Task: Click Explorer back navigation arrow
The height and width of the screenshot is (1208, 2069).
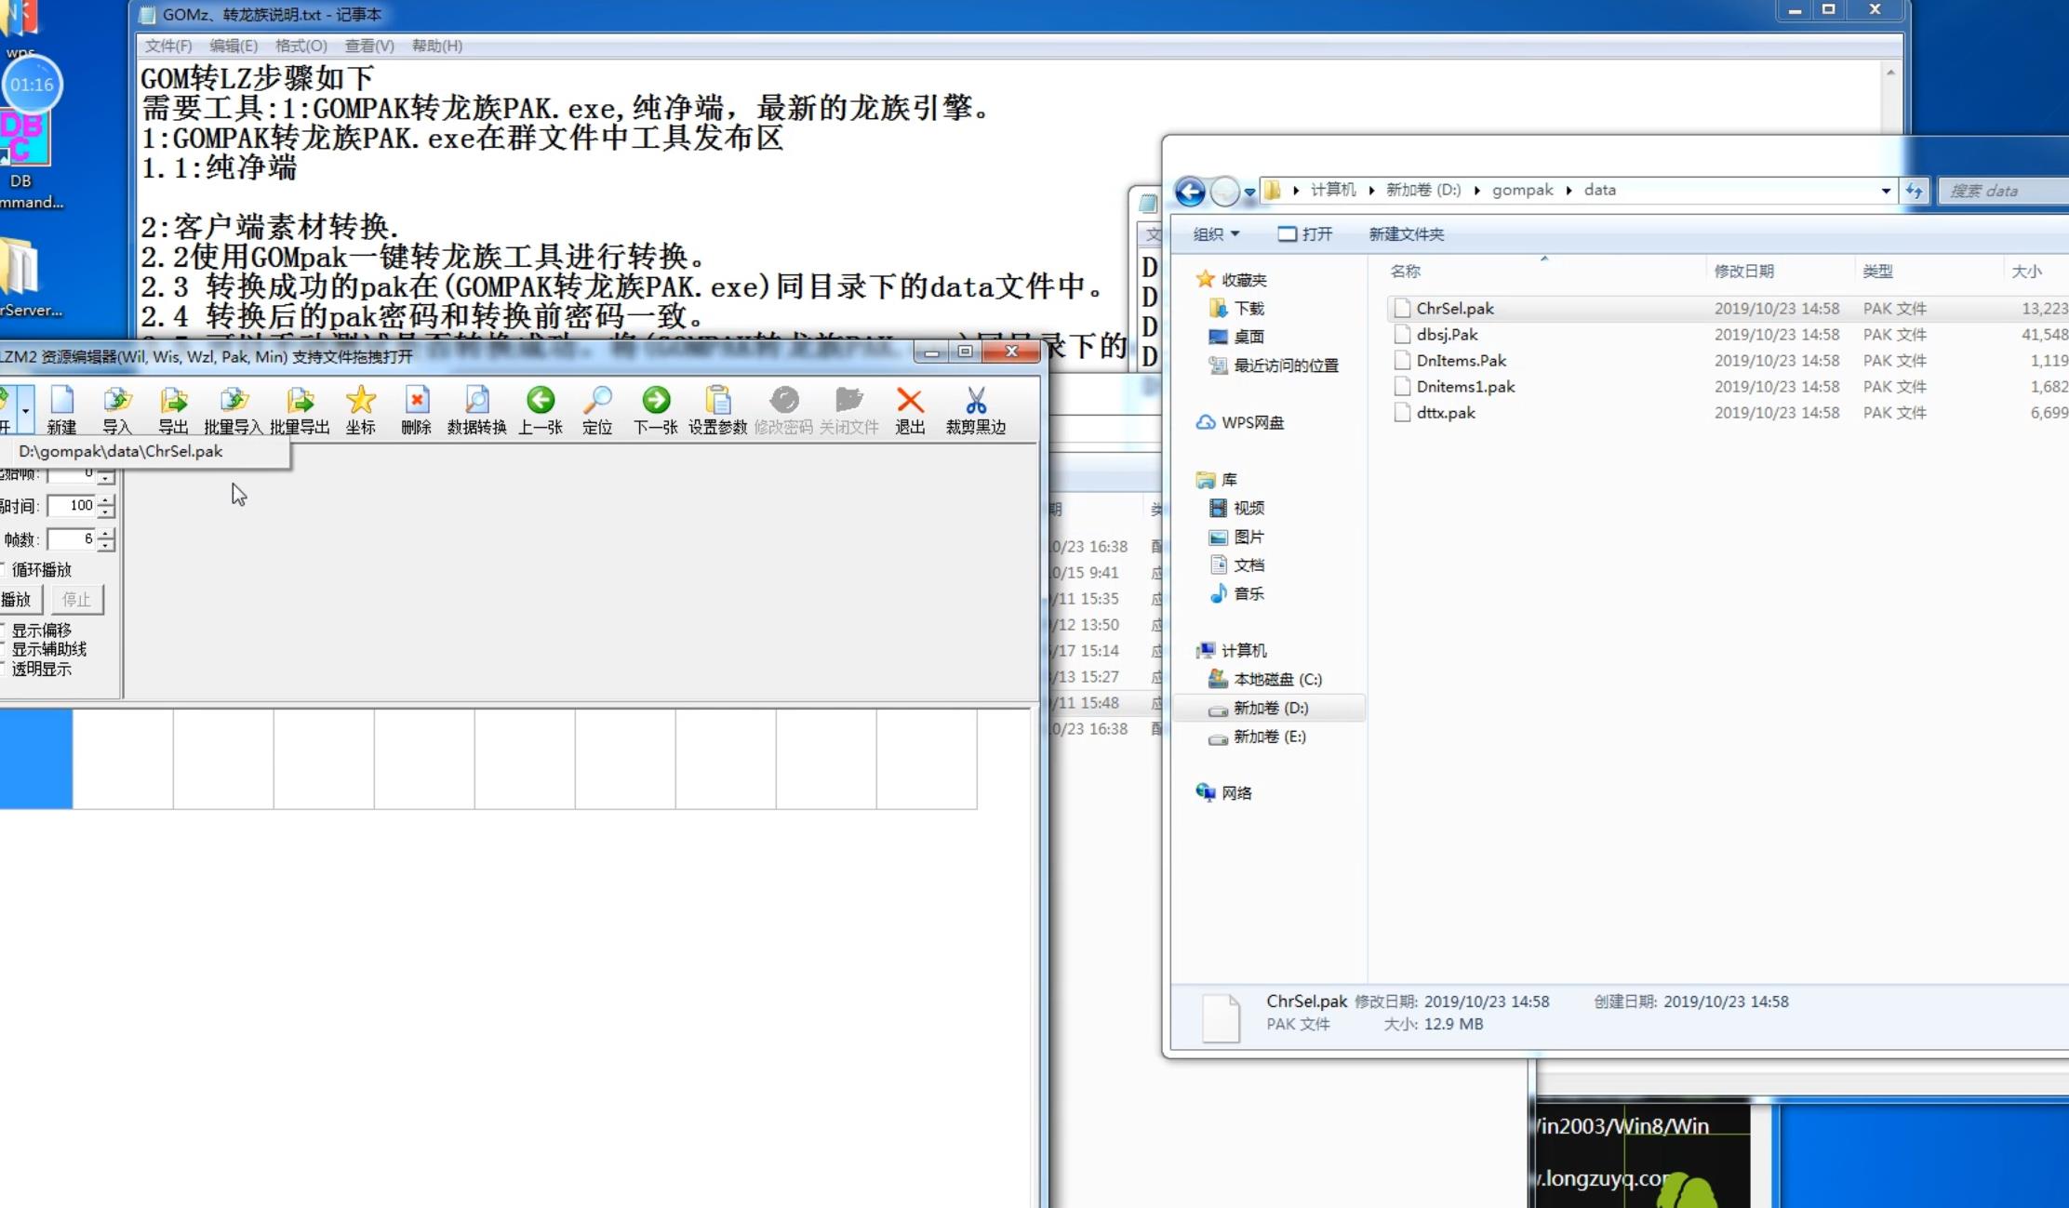Action: (x=1190, y=191)
